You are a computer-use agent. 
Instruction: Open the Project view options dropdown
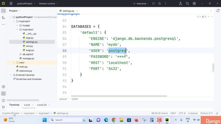click(x=15, y=11)
